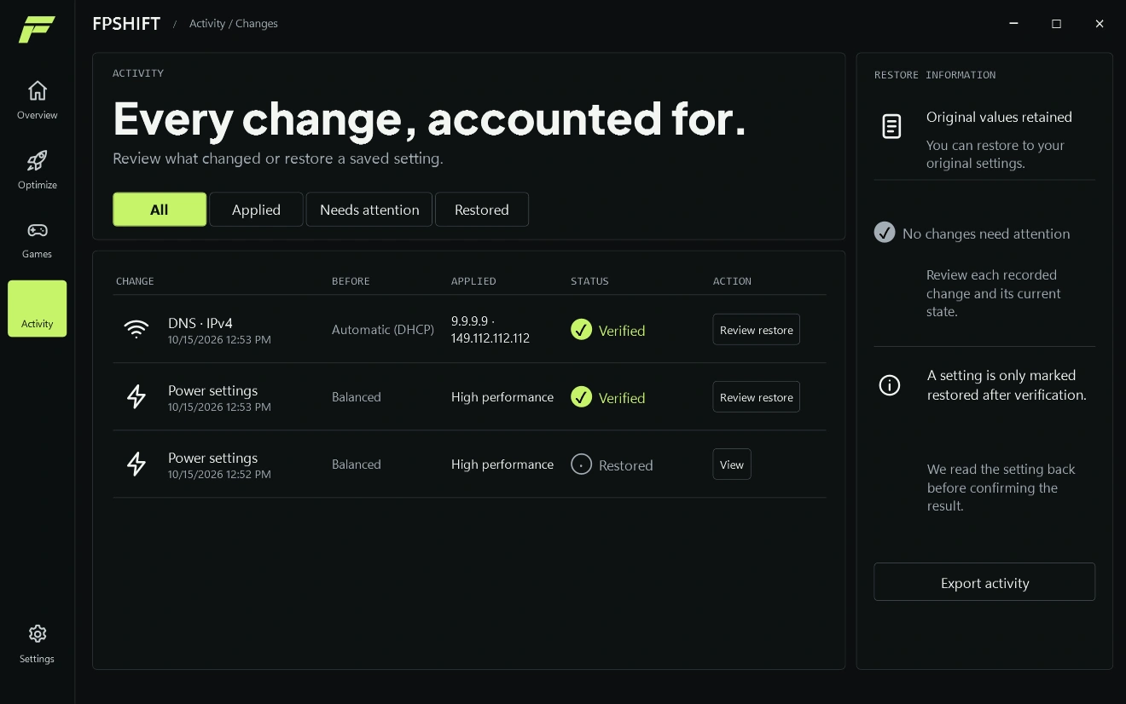Click the Verified checkmark icon in the DNS row
The width and height of the screenshot is (1126, 704).
(x=582, y=330)
